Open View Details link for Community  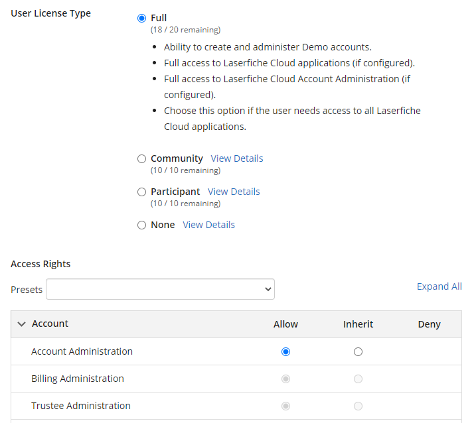[x=237, y=158]
